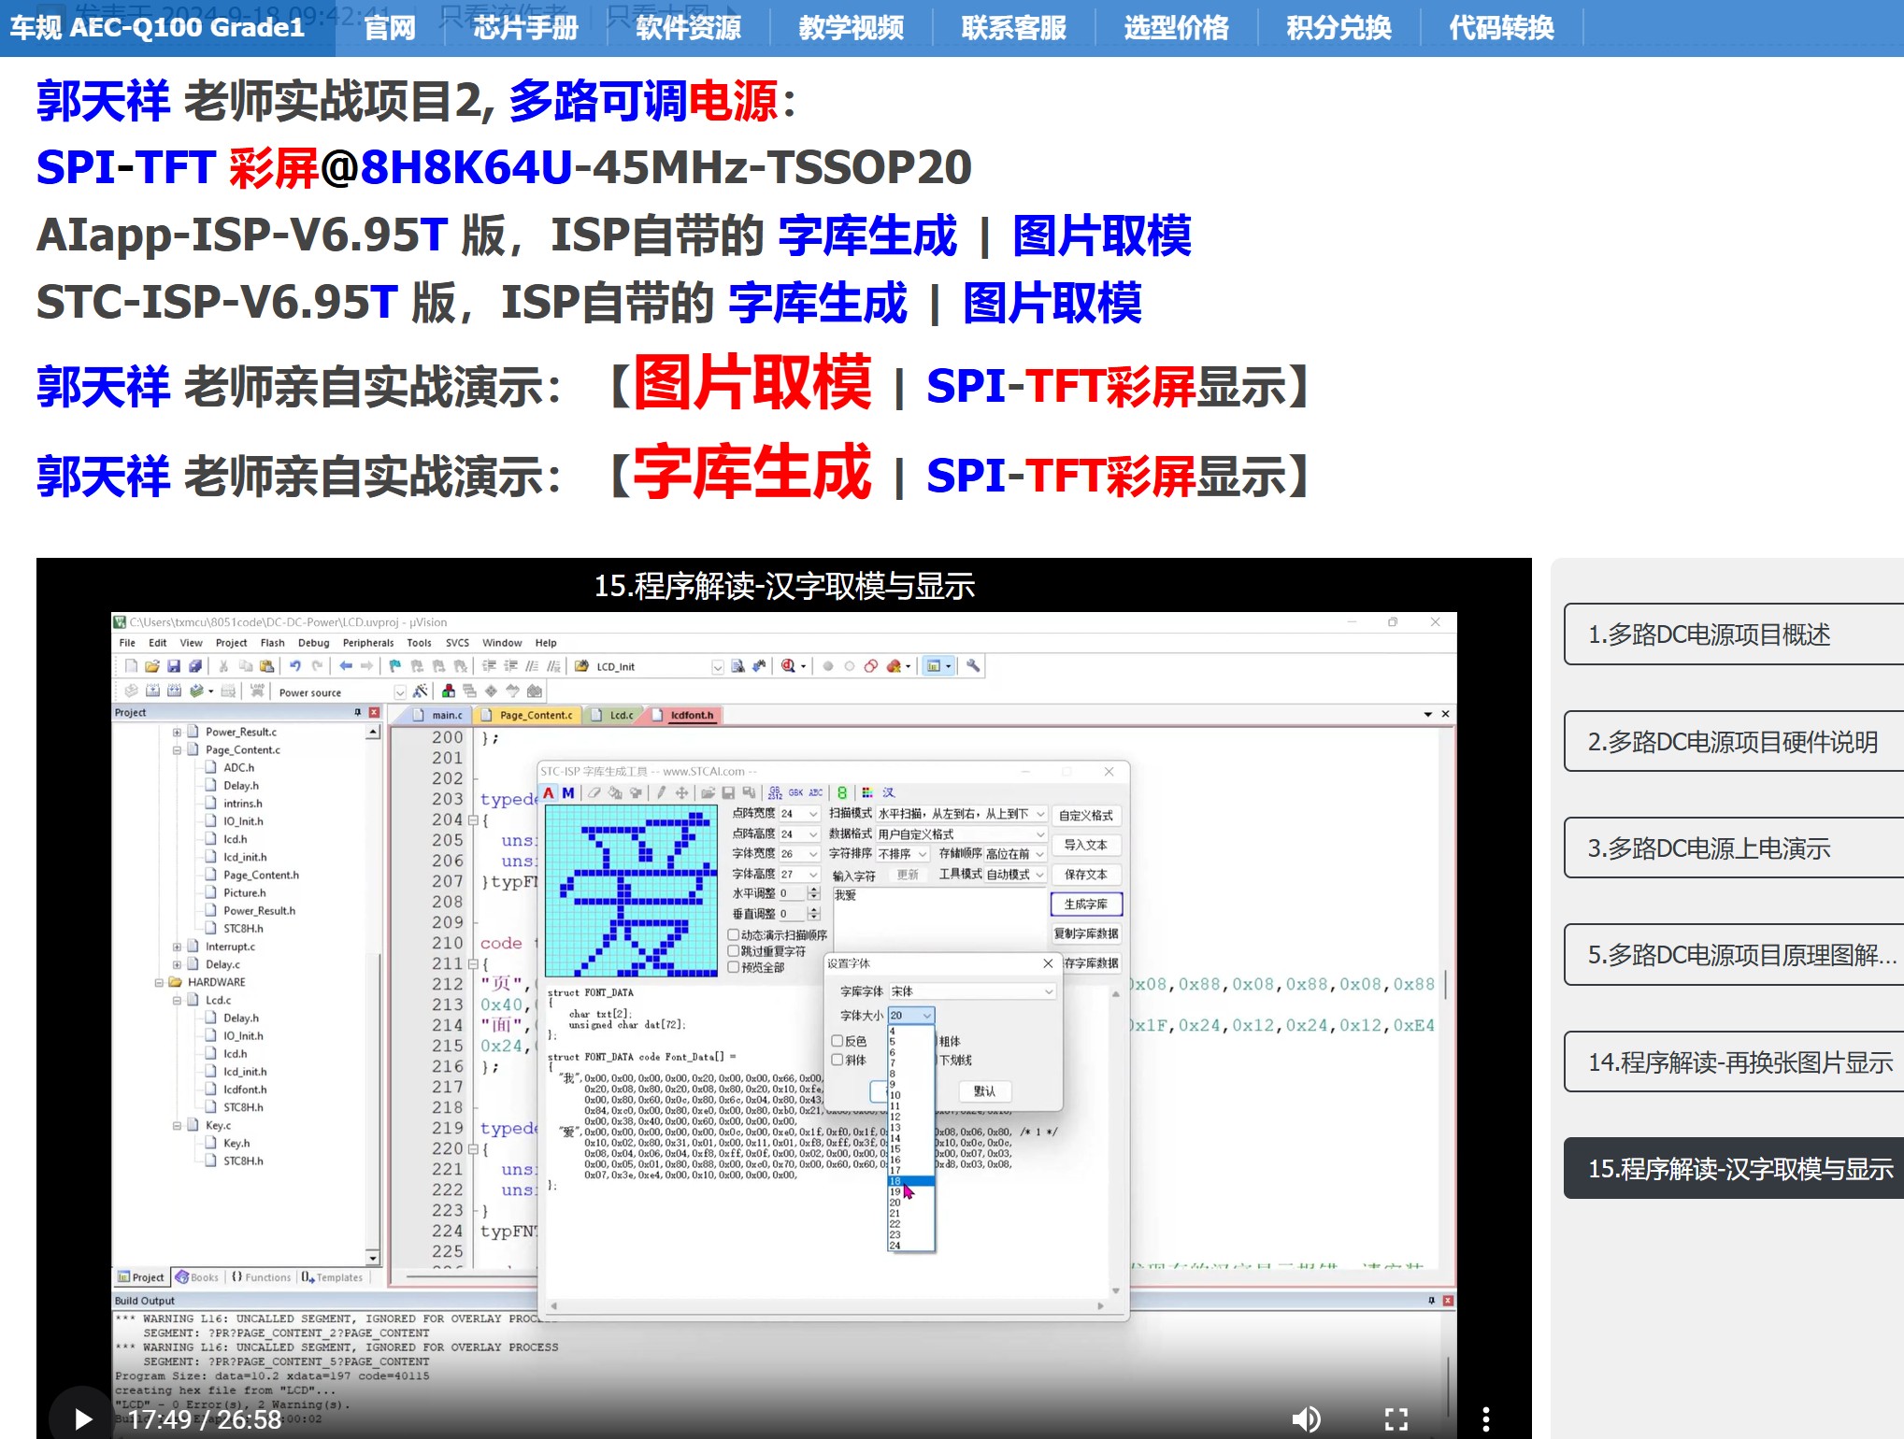Go to 软件资源 in top navigation
Image resolution: width=1904 pixels, height=1439 pixels.
(688, 28)
